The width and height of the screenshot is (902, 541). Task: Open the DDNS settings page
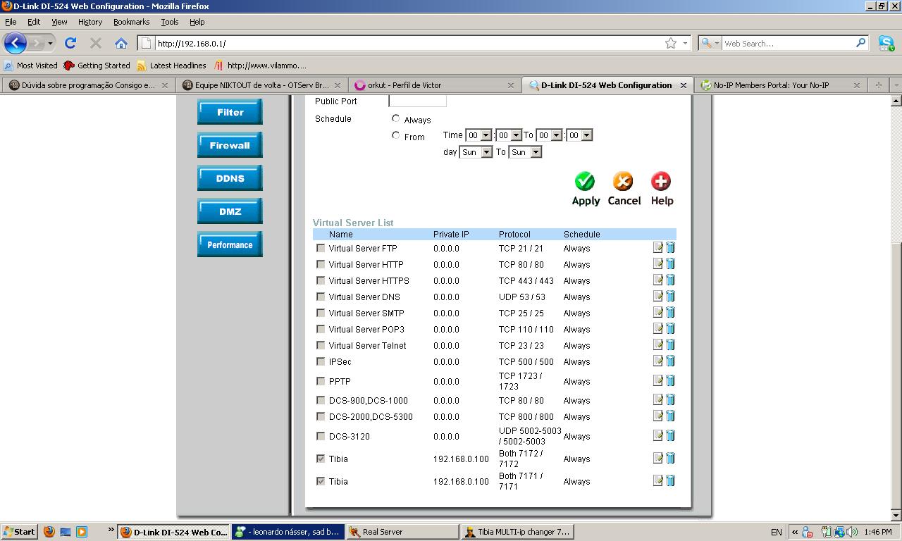230,178
